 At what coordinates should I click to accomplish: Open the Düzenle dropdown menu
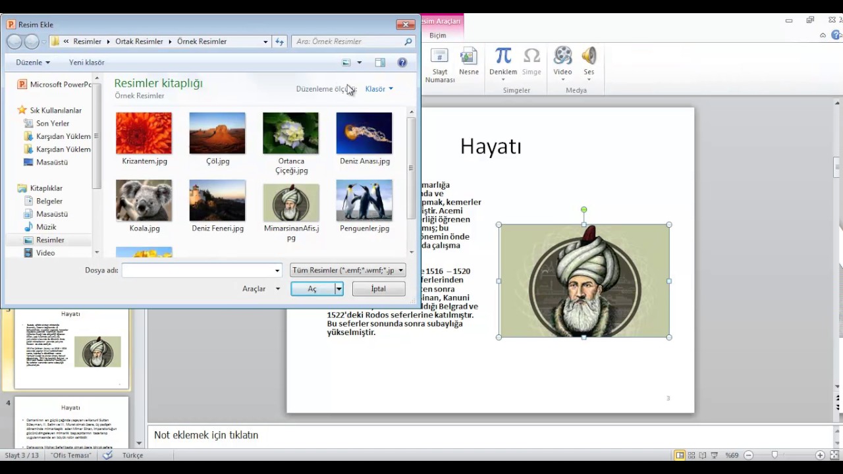coord(33,63)
